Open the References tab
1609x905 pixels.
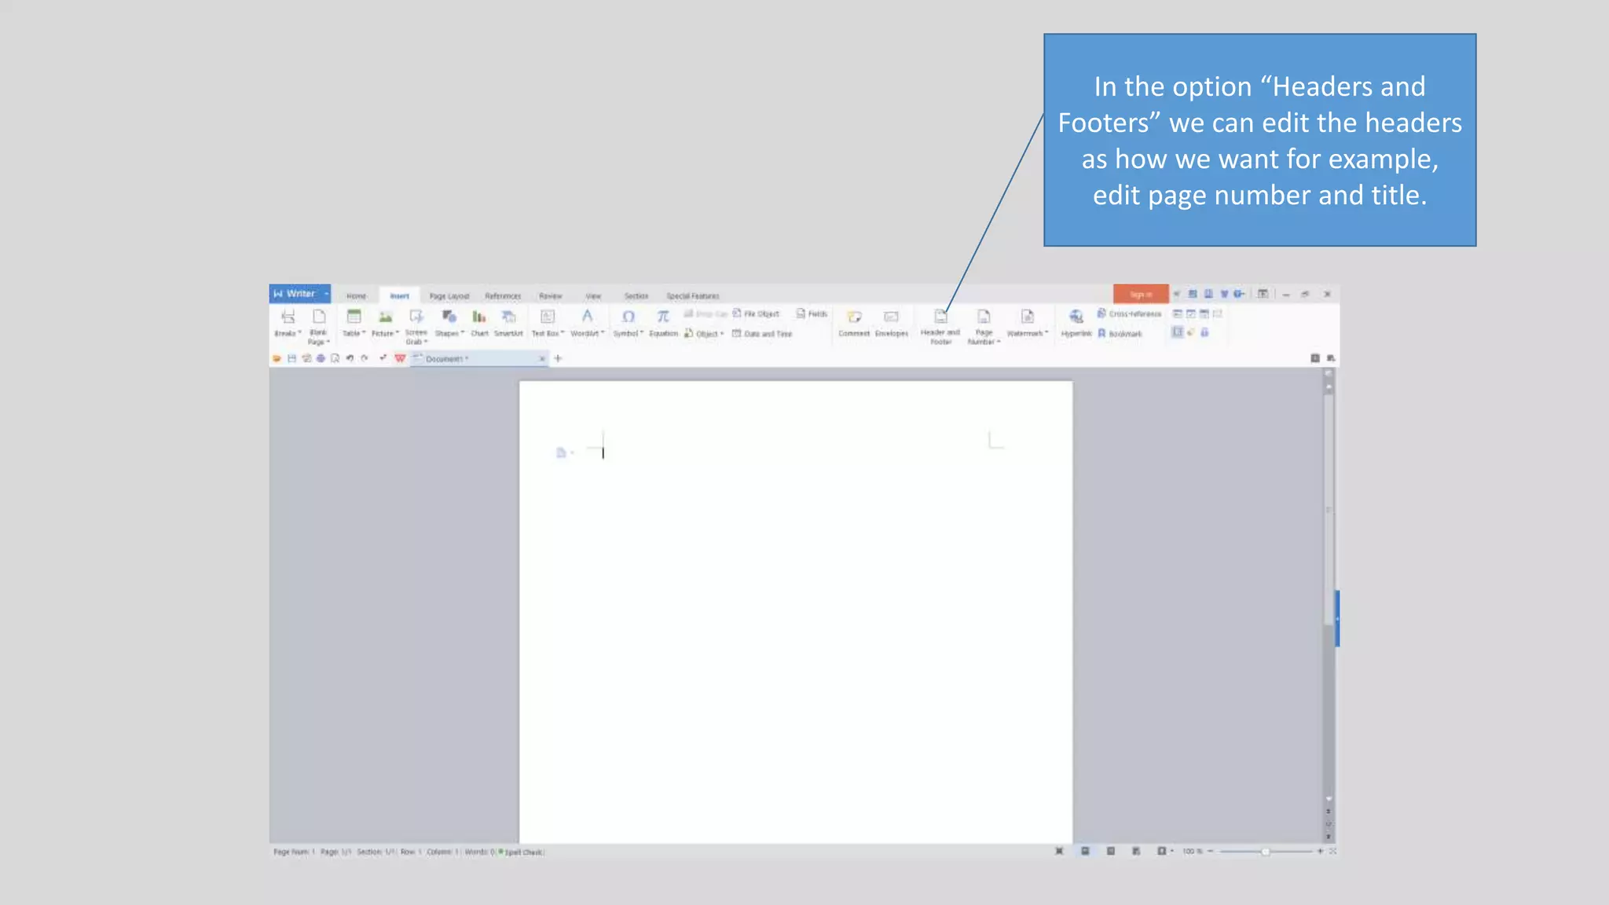pyautogui.click(x=503, y=296)
